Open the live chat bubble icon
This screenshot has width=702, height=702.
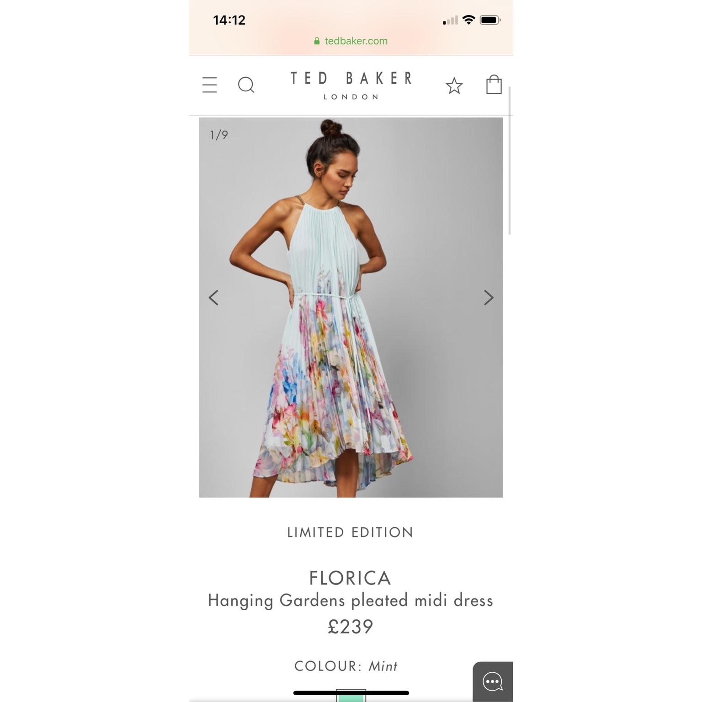(493, 682)
